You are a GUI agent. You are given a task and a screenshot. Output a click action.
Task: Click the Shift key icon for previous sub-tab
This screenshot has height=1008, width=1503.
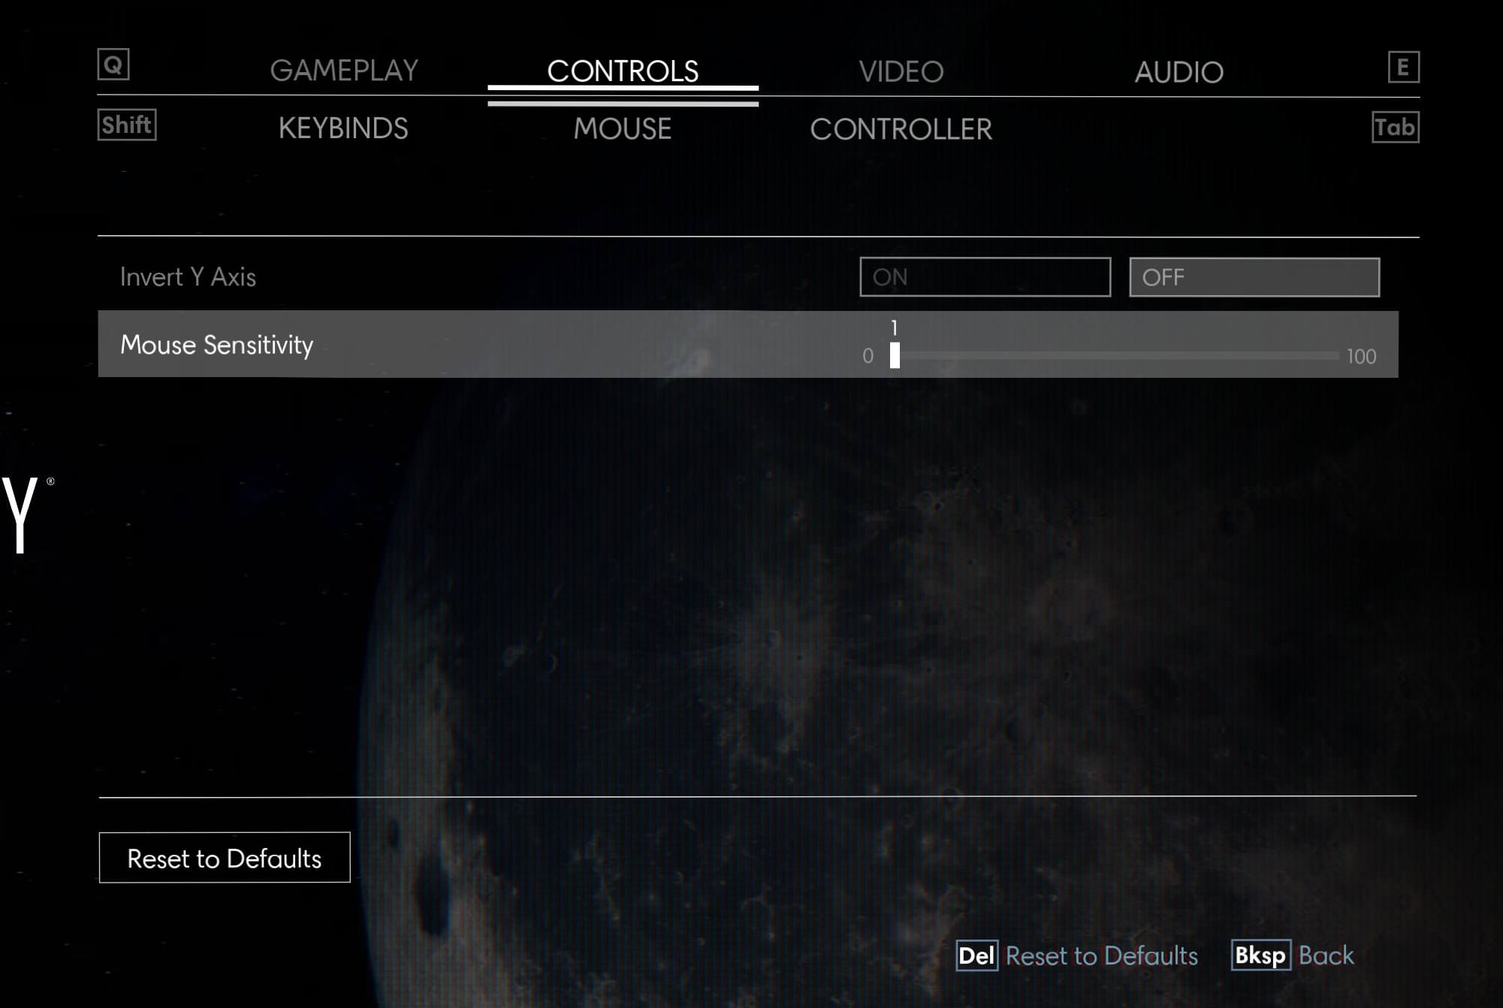click(125, 125)
